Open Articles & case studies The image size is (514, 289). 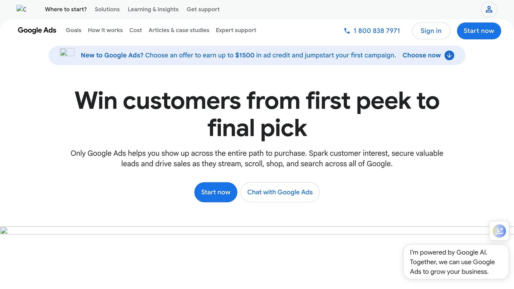(179, 30)
